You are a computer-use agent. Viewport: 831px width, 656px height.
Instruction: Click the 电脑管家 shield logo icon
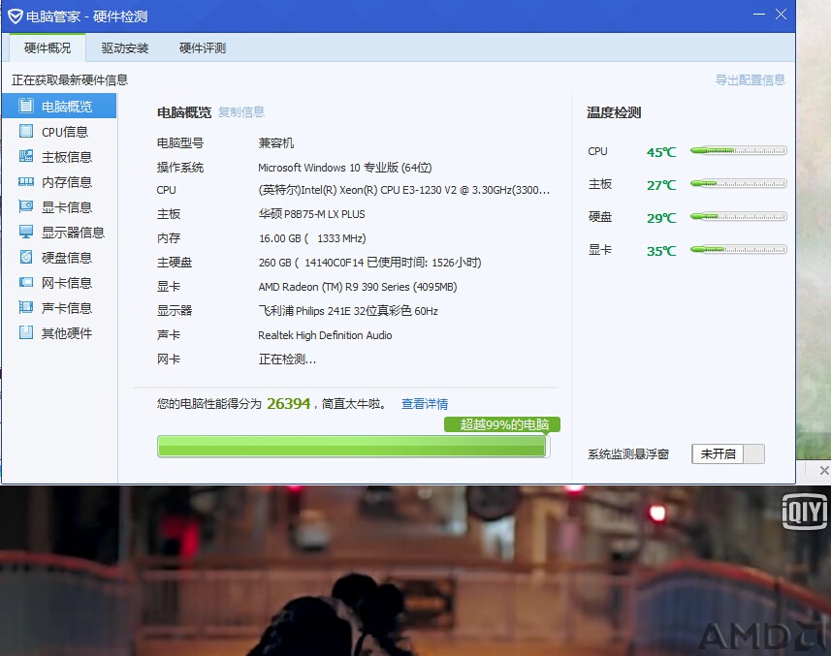click(x=15, y=16)
